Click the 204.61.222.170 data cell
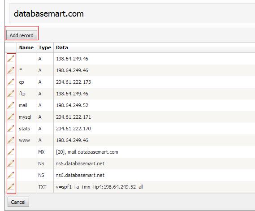 point(73,129)
